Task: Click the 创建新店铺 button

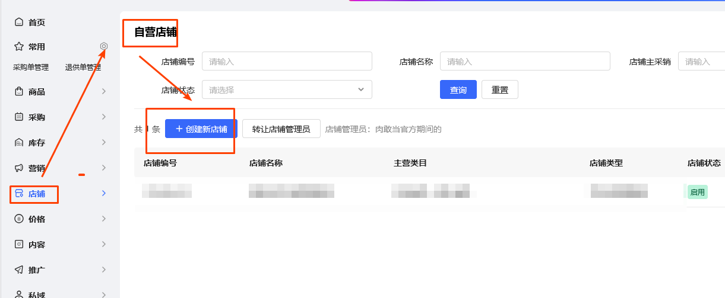Action: [x=201, y=129]
